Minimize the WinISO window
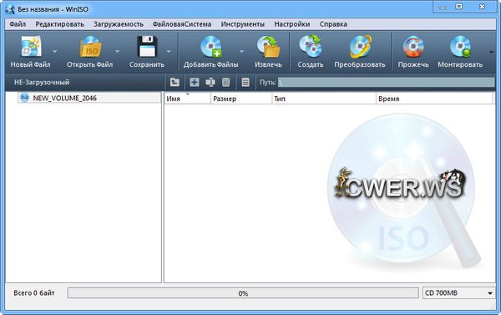The image size is (501, 315). coord(443,8)
